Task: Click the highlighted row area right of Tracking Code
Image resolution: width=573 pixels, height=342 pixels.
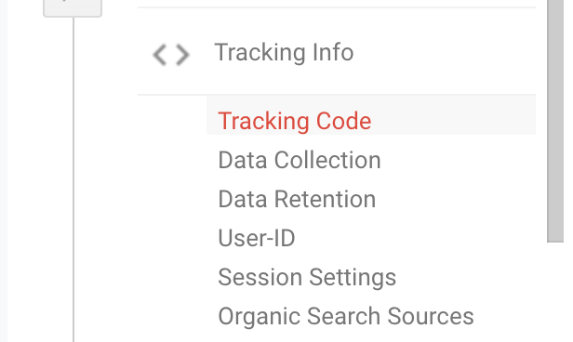Action: (x=453, y=115)
